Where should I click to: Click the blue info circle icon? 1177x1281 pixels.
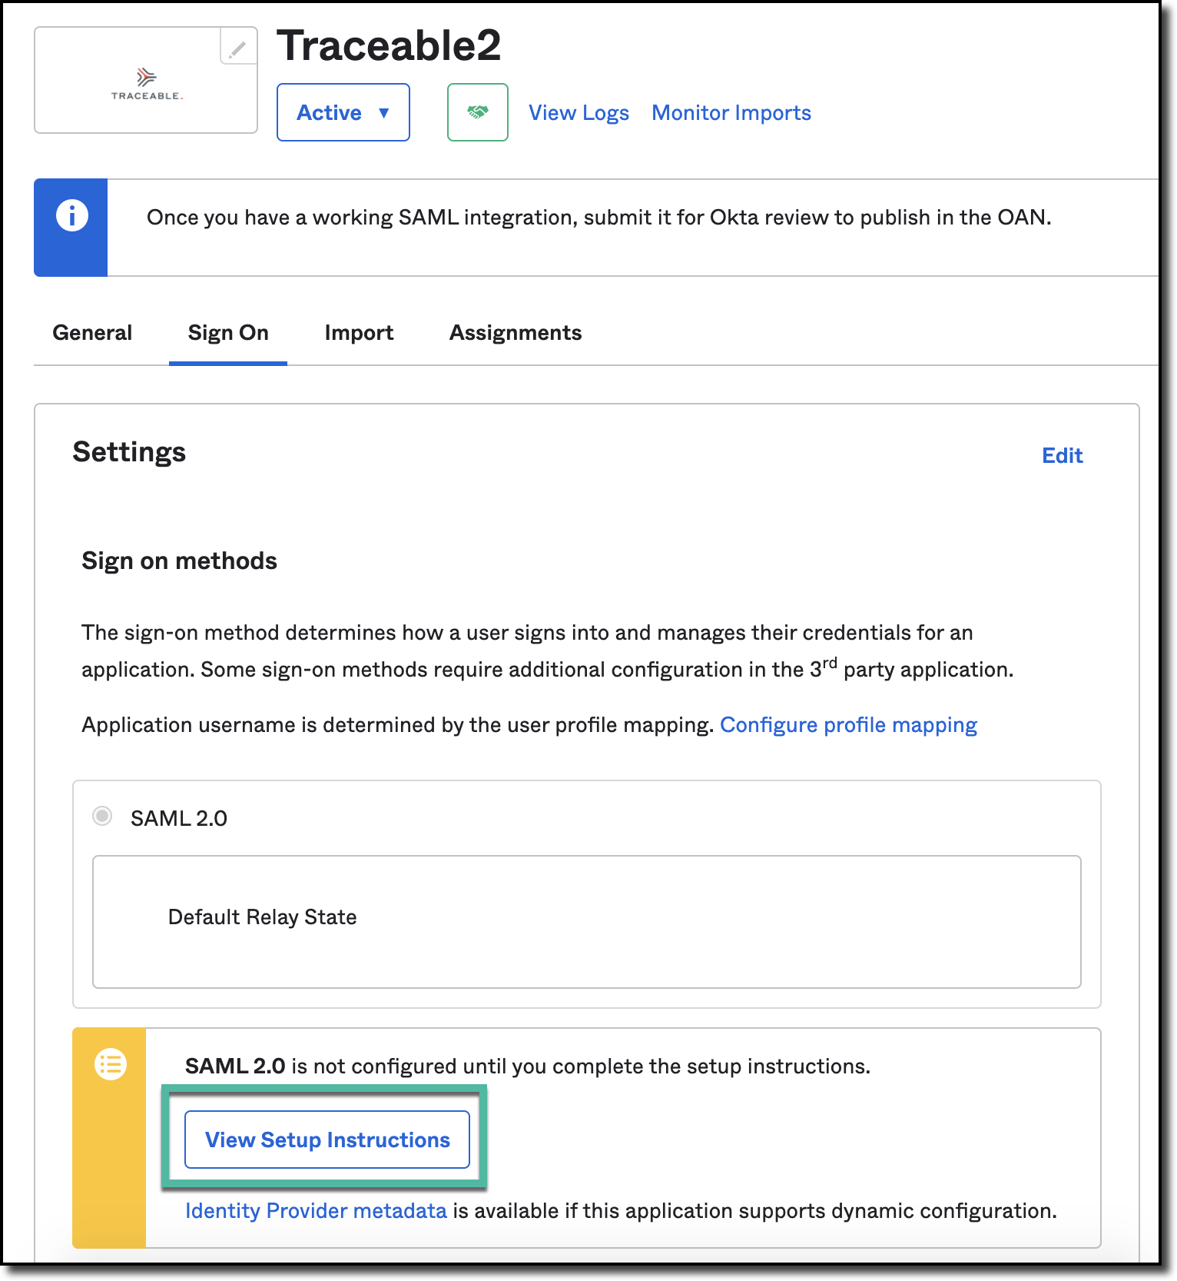pos(72,215)
